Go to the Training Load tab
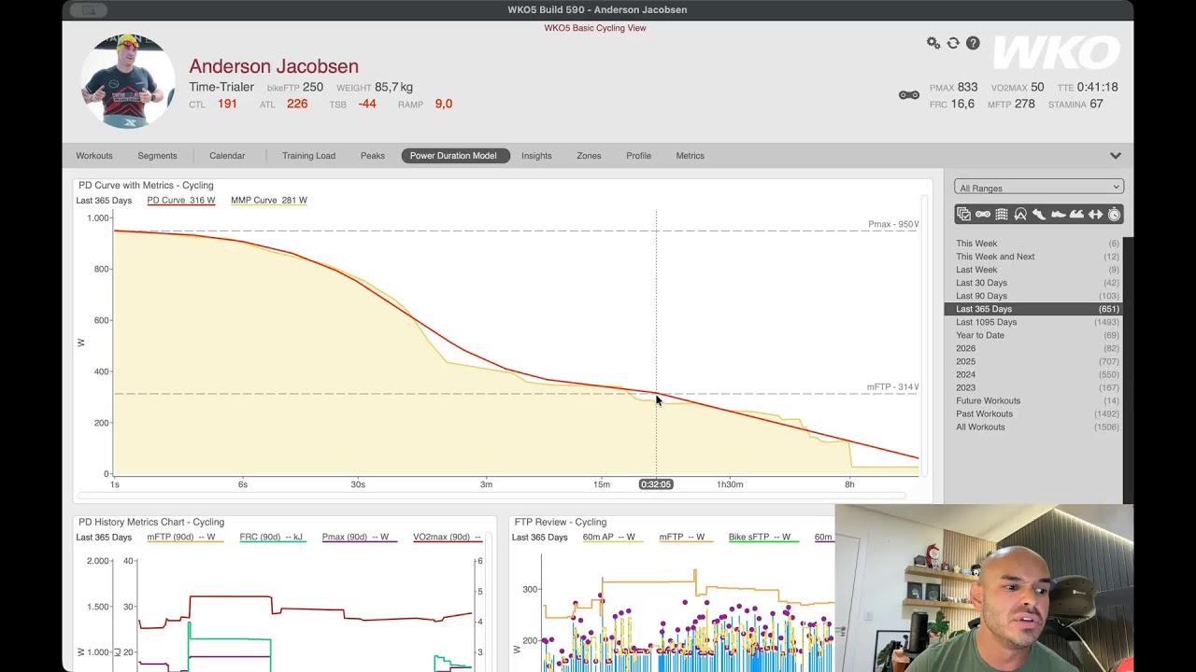Screen dimensions: 1196x672 [308, 156]
